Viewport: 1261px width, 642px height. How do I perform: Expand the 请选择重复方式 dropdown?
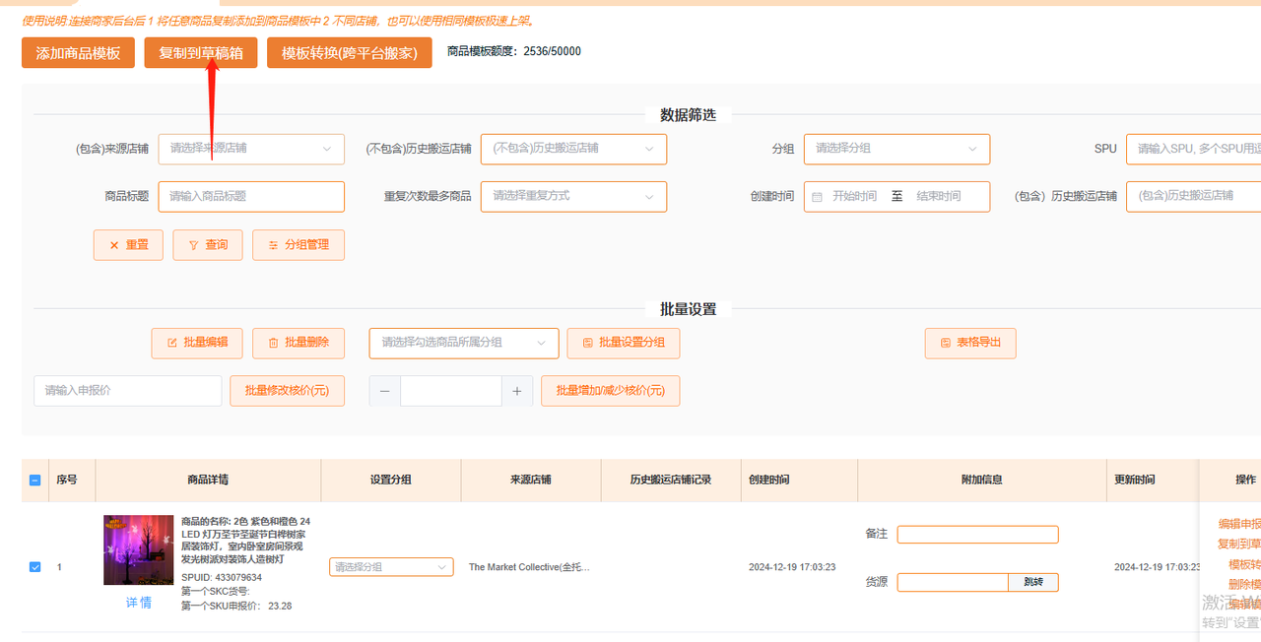click(573, 196)
